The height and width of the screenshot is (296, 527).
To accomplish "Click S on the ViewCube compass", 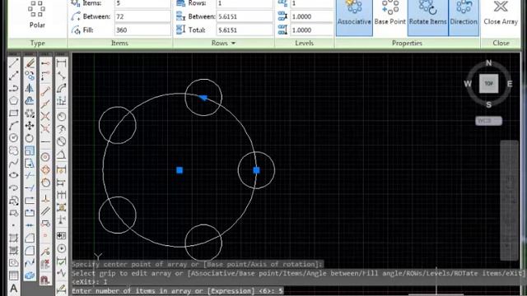I will click(x=488, y=104).
